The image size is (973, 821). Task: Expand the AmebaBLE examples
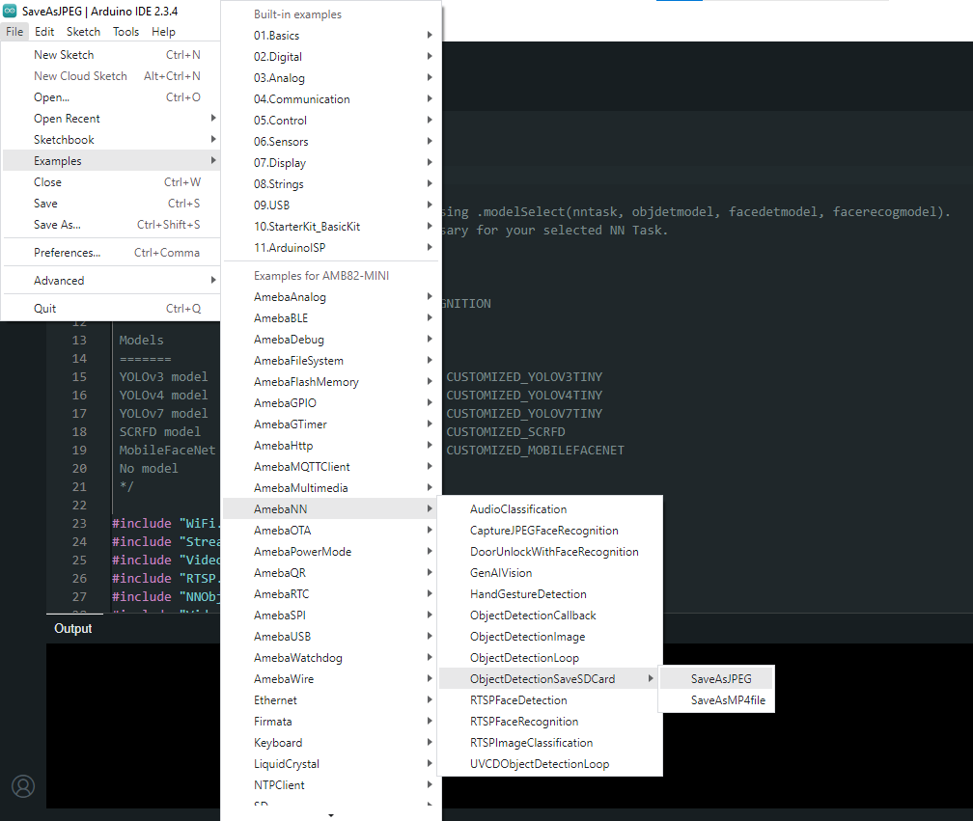pyautogui.click(x=331, y=317)
